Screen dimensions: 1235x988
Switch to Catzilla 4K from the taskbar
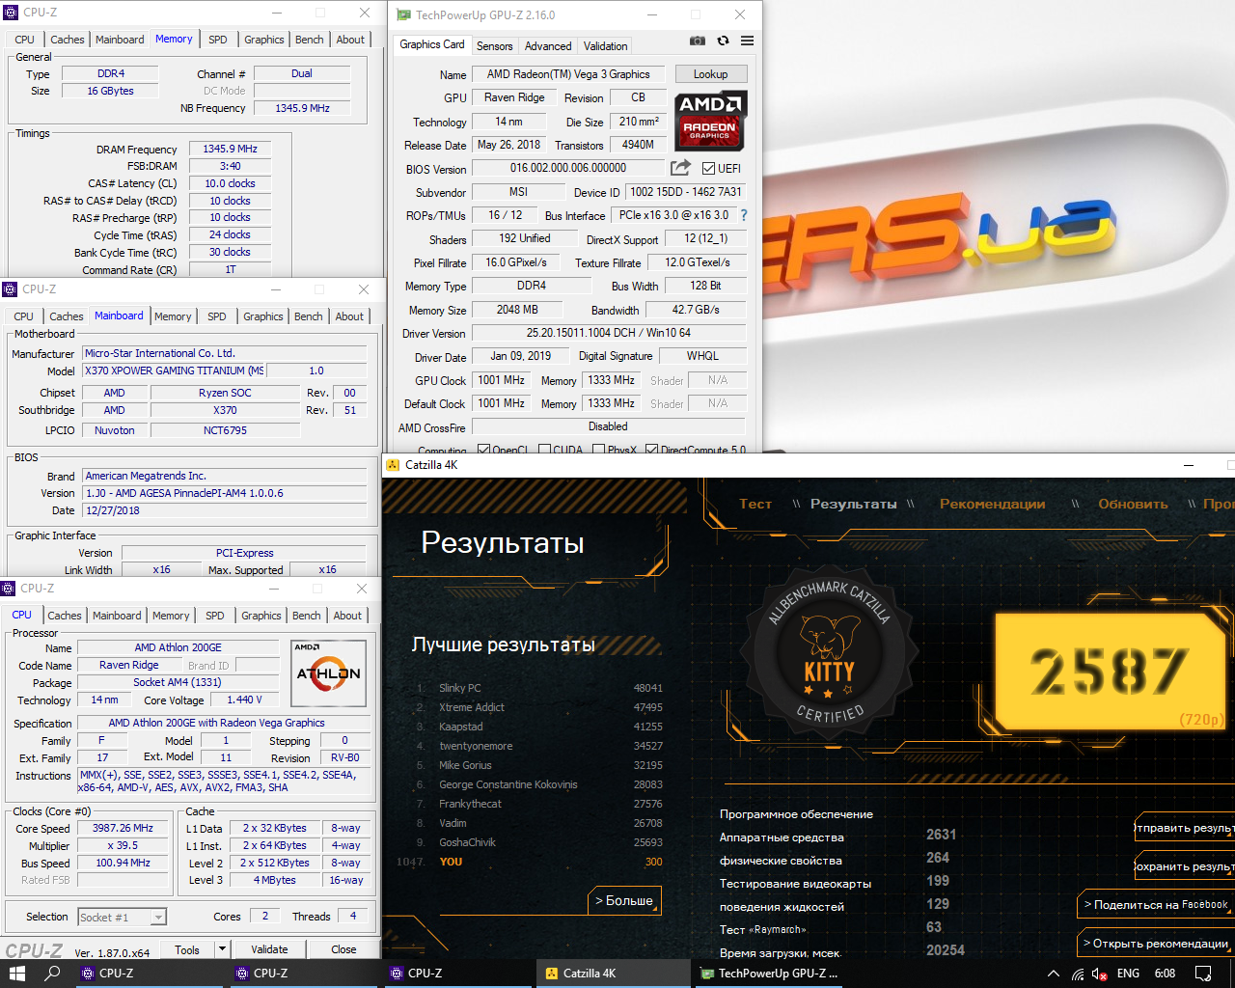[x=614, y=974]
